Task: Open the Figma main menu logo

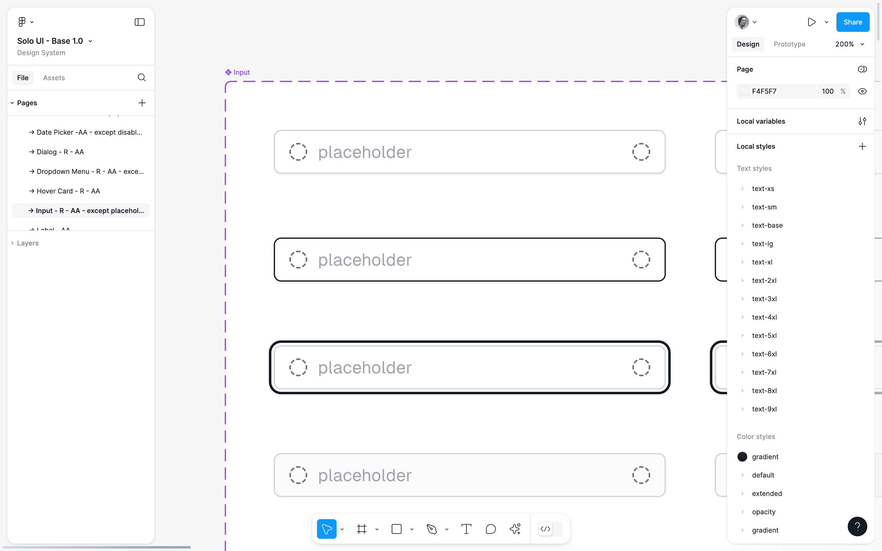Action: 22,22
